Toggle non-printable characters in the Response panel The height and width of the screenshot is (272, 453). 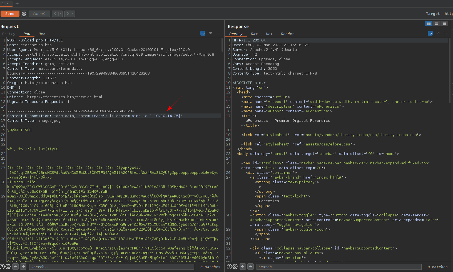click(x=438, y=33)
